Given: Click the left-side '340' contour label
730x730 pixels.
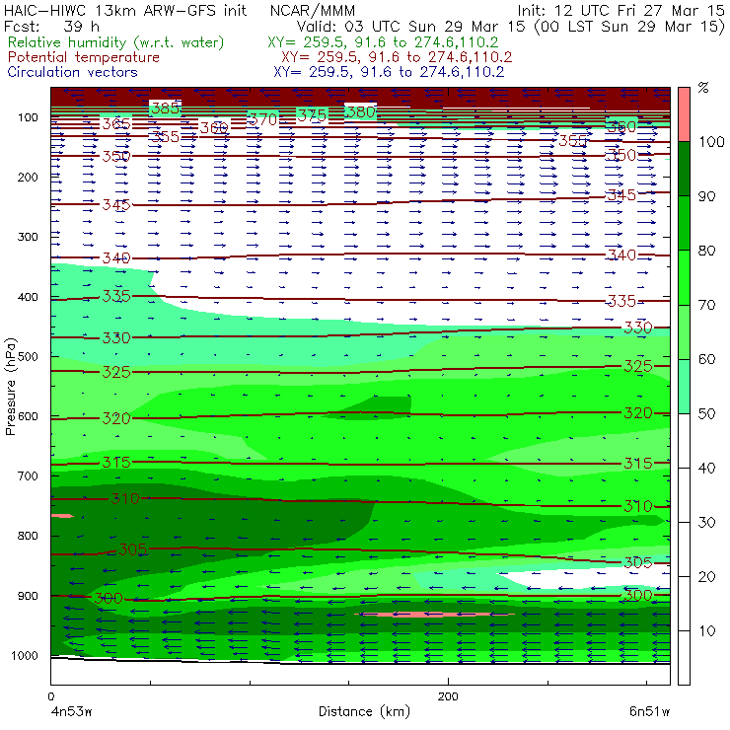Looking at the screenshot, I should (x=116, y=257).
